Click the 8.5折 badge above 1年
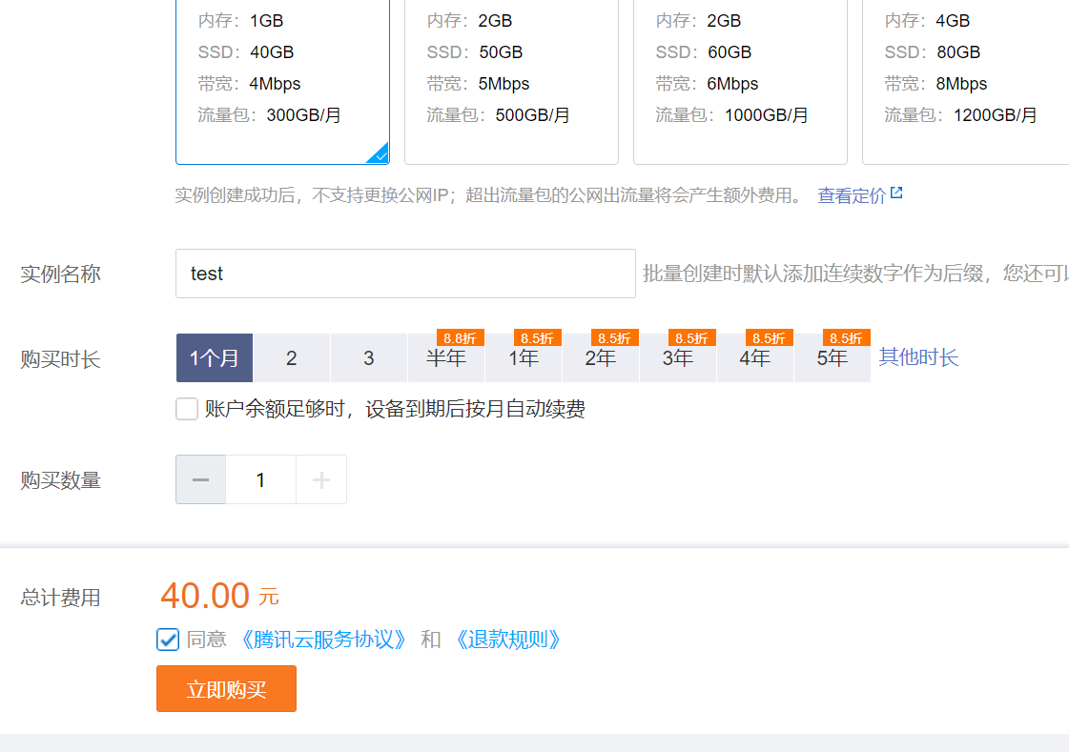Image resolution: width=1069 pixels, height=752 pixels. pos(539,337)
